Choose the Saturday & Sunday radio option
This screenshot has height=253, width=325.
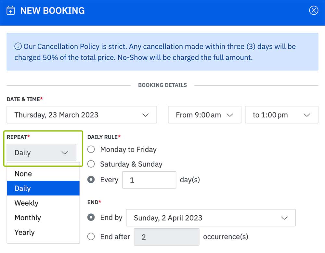91,164
